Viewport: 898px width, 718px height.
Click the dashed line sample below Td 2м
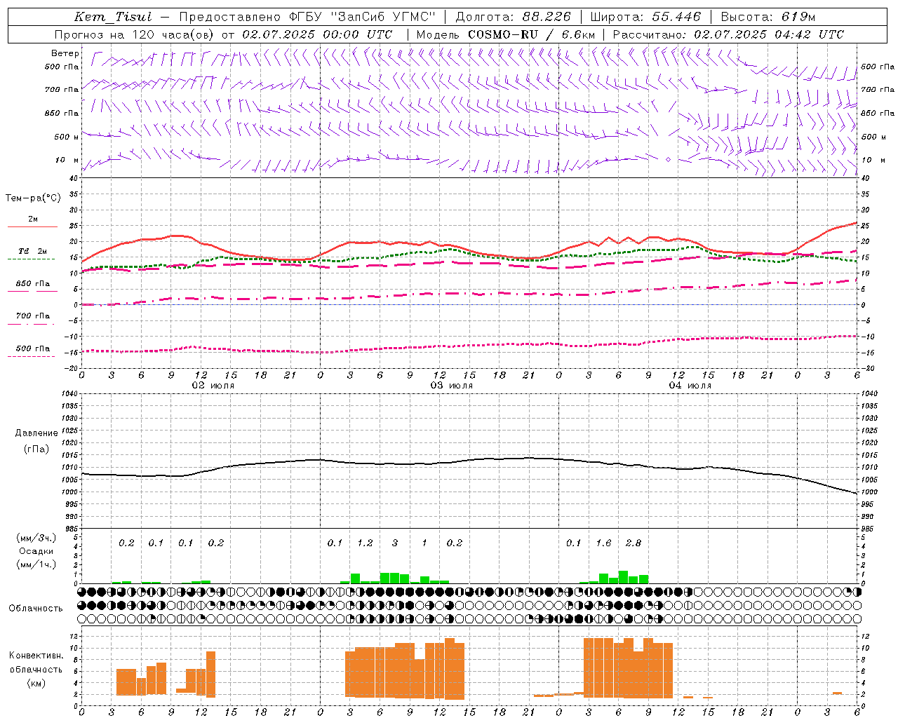tap(32, 259)
